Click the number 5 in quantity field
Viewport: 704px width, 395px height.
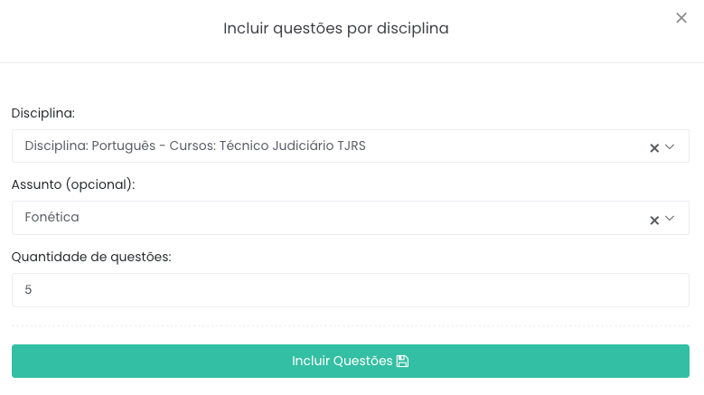point(29,290)
